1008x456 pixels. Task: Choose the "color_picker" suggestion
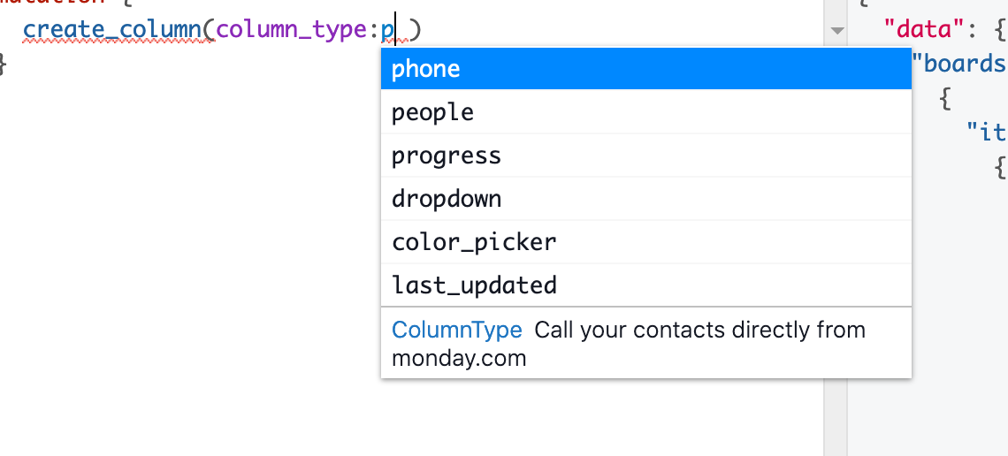click(646, 242)
